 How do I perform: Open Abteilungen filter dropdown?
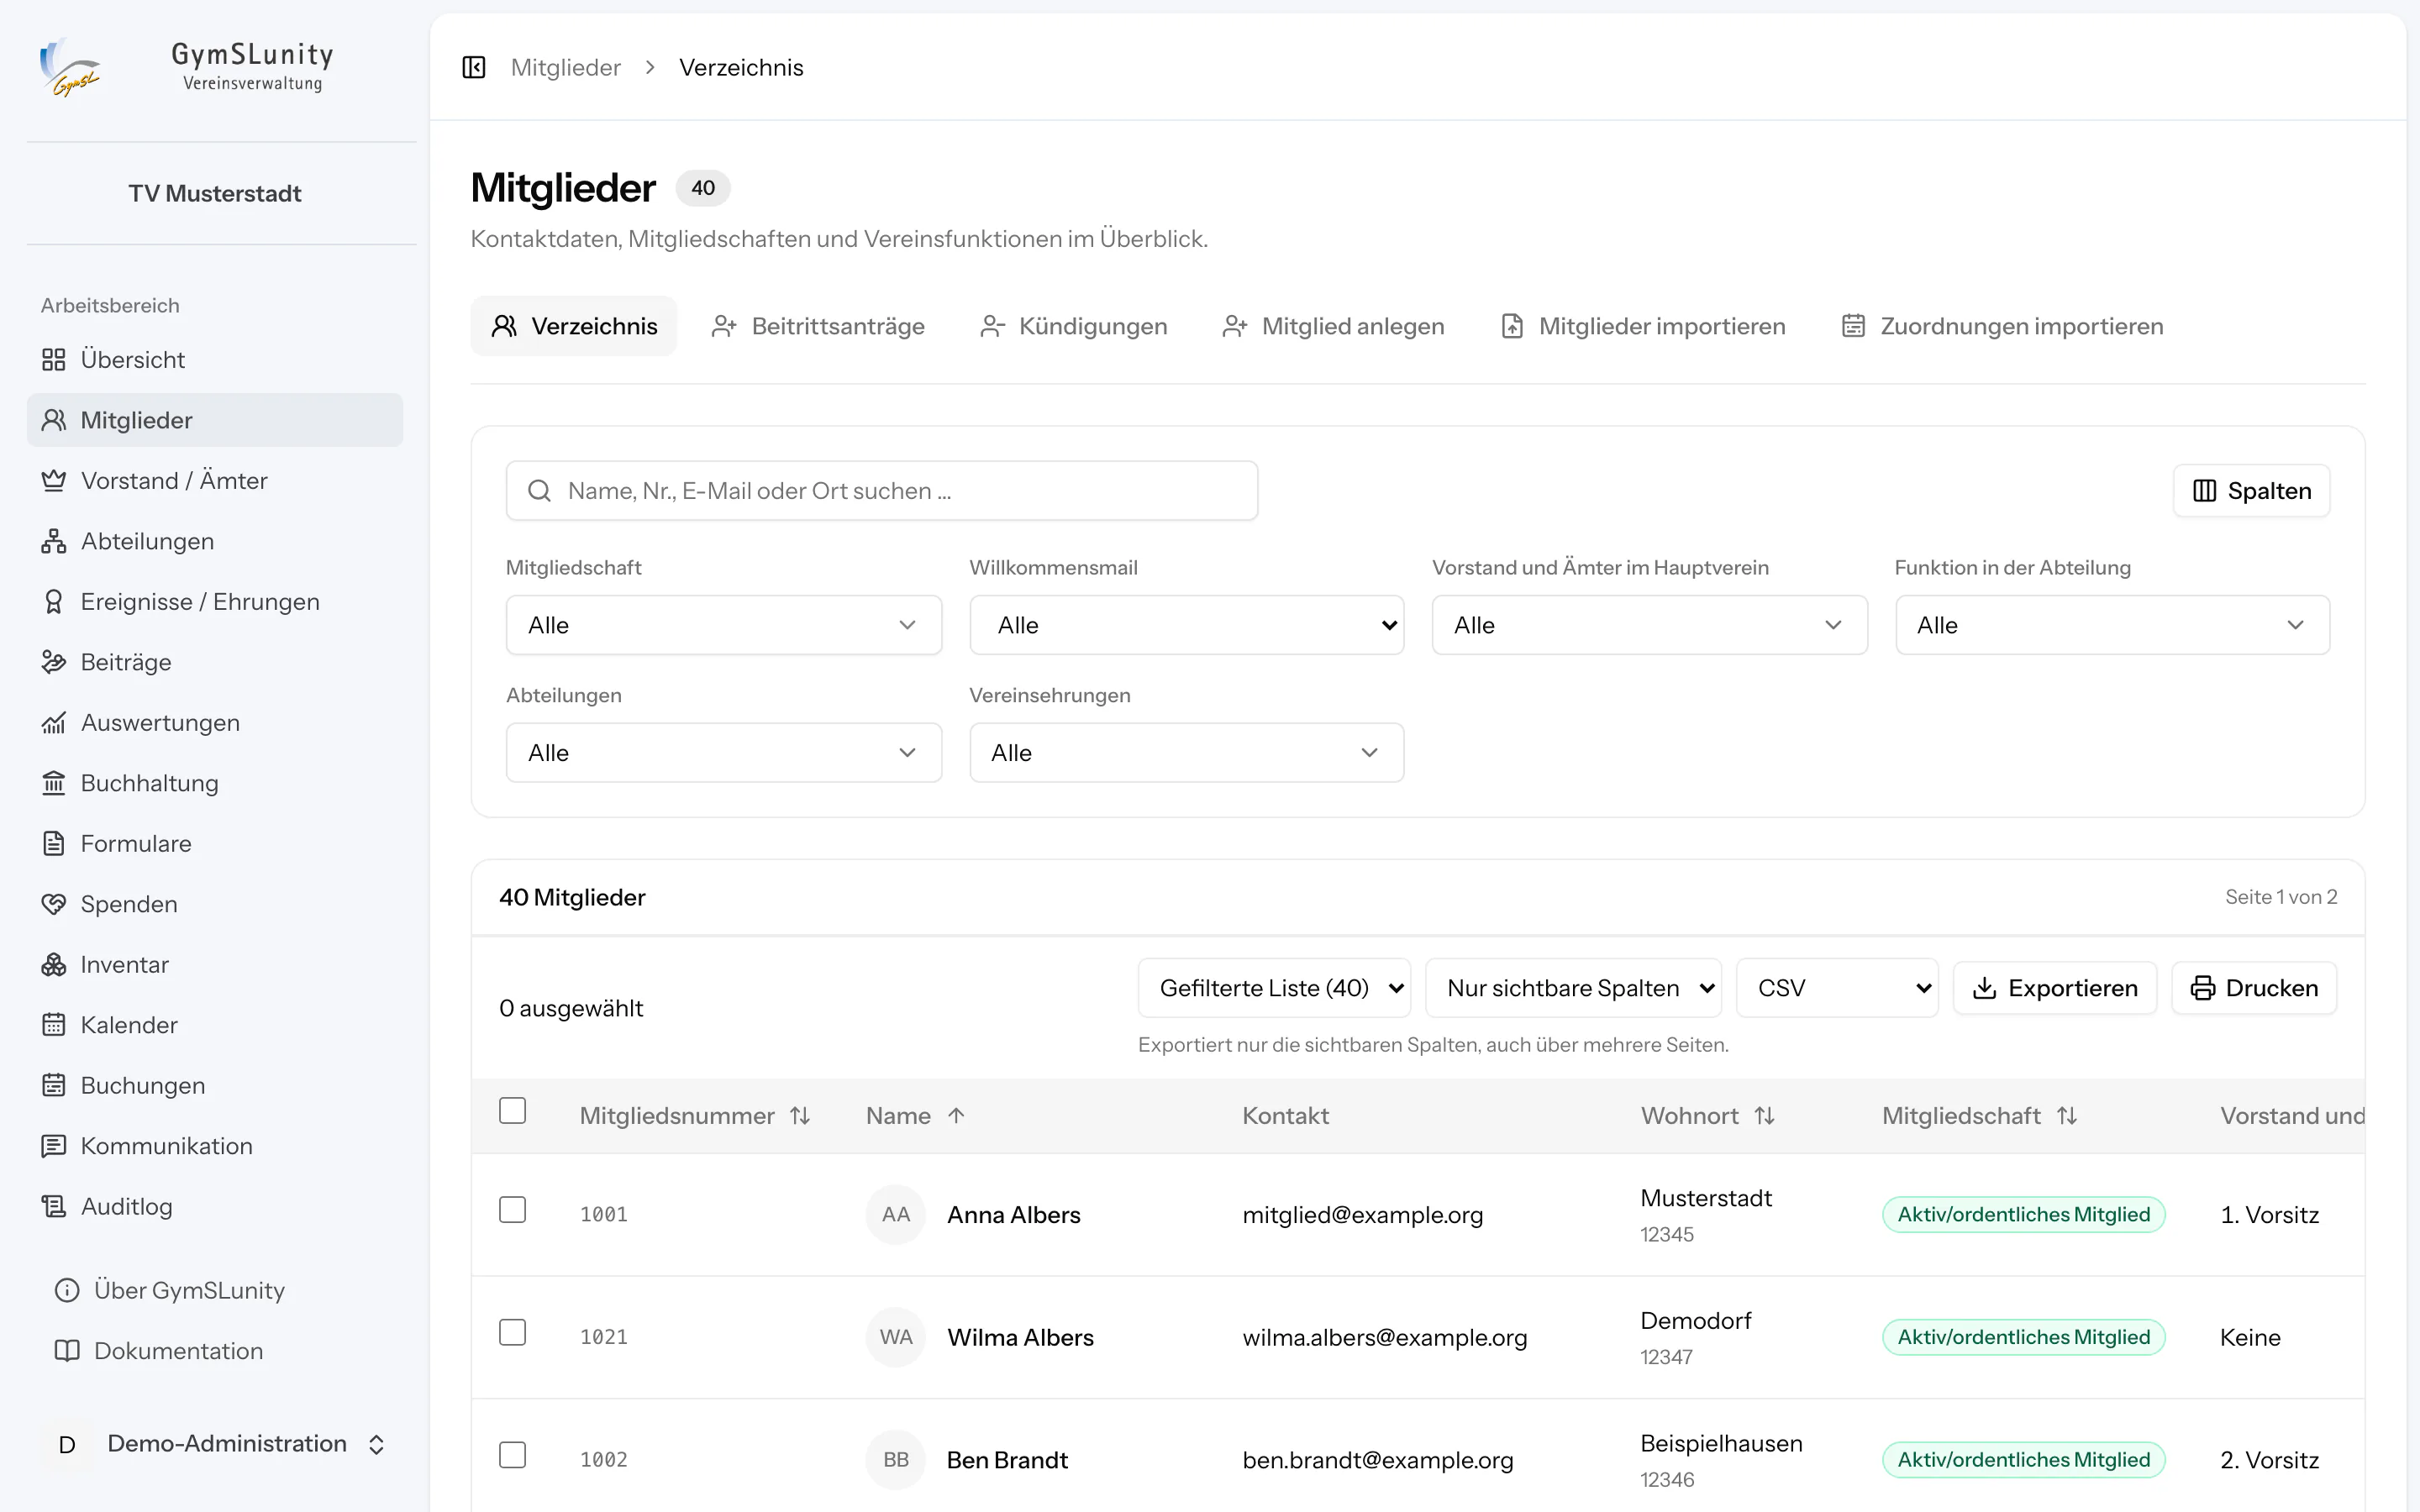(x=723, y=753)
